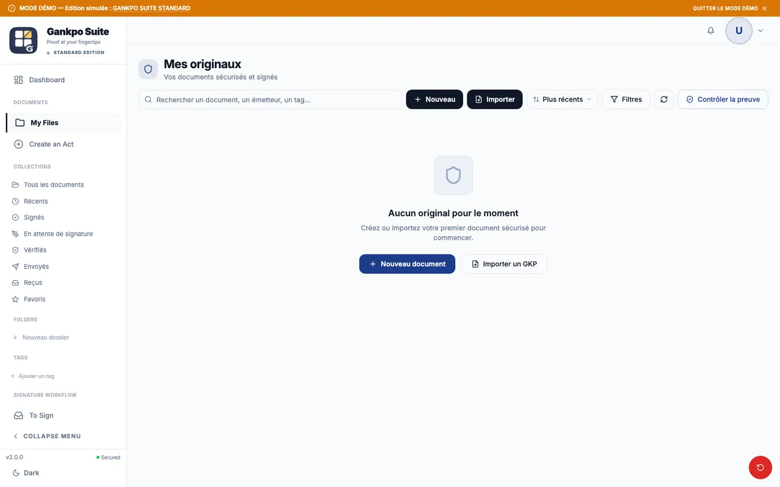Click the v2.0.0 version label

coord(15,457)
